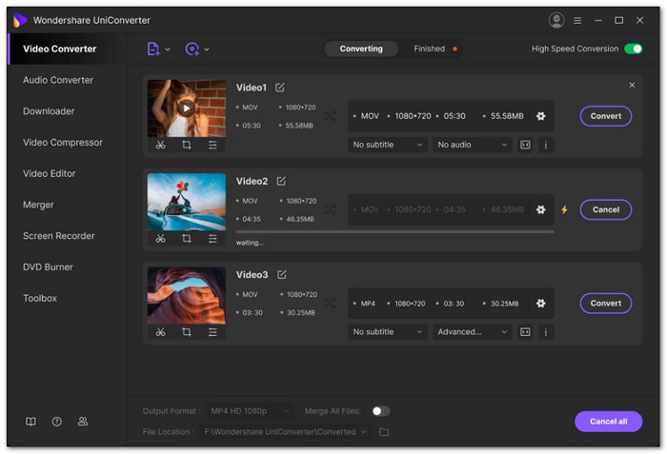The height and width of the screenshot is (454, 667).
Task: Open the Add Files dropdown arrow
Action: click(168, 49)
